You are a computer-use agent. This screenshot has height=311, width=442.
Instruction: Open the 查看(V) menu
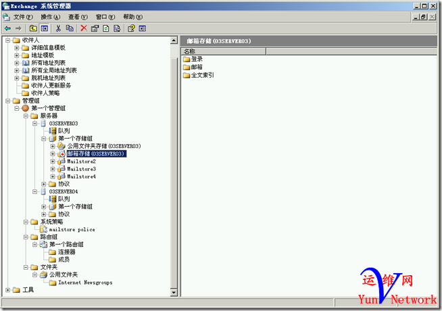click(x=78, y=17)
